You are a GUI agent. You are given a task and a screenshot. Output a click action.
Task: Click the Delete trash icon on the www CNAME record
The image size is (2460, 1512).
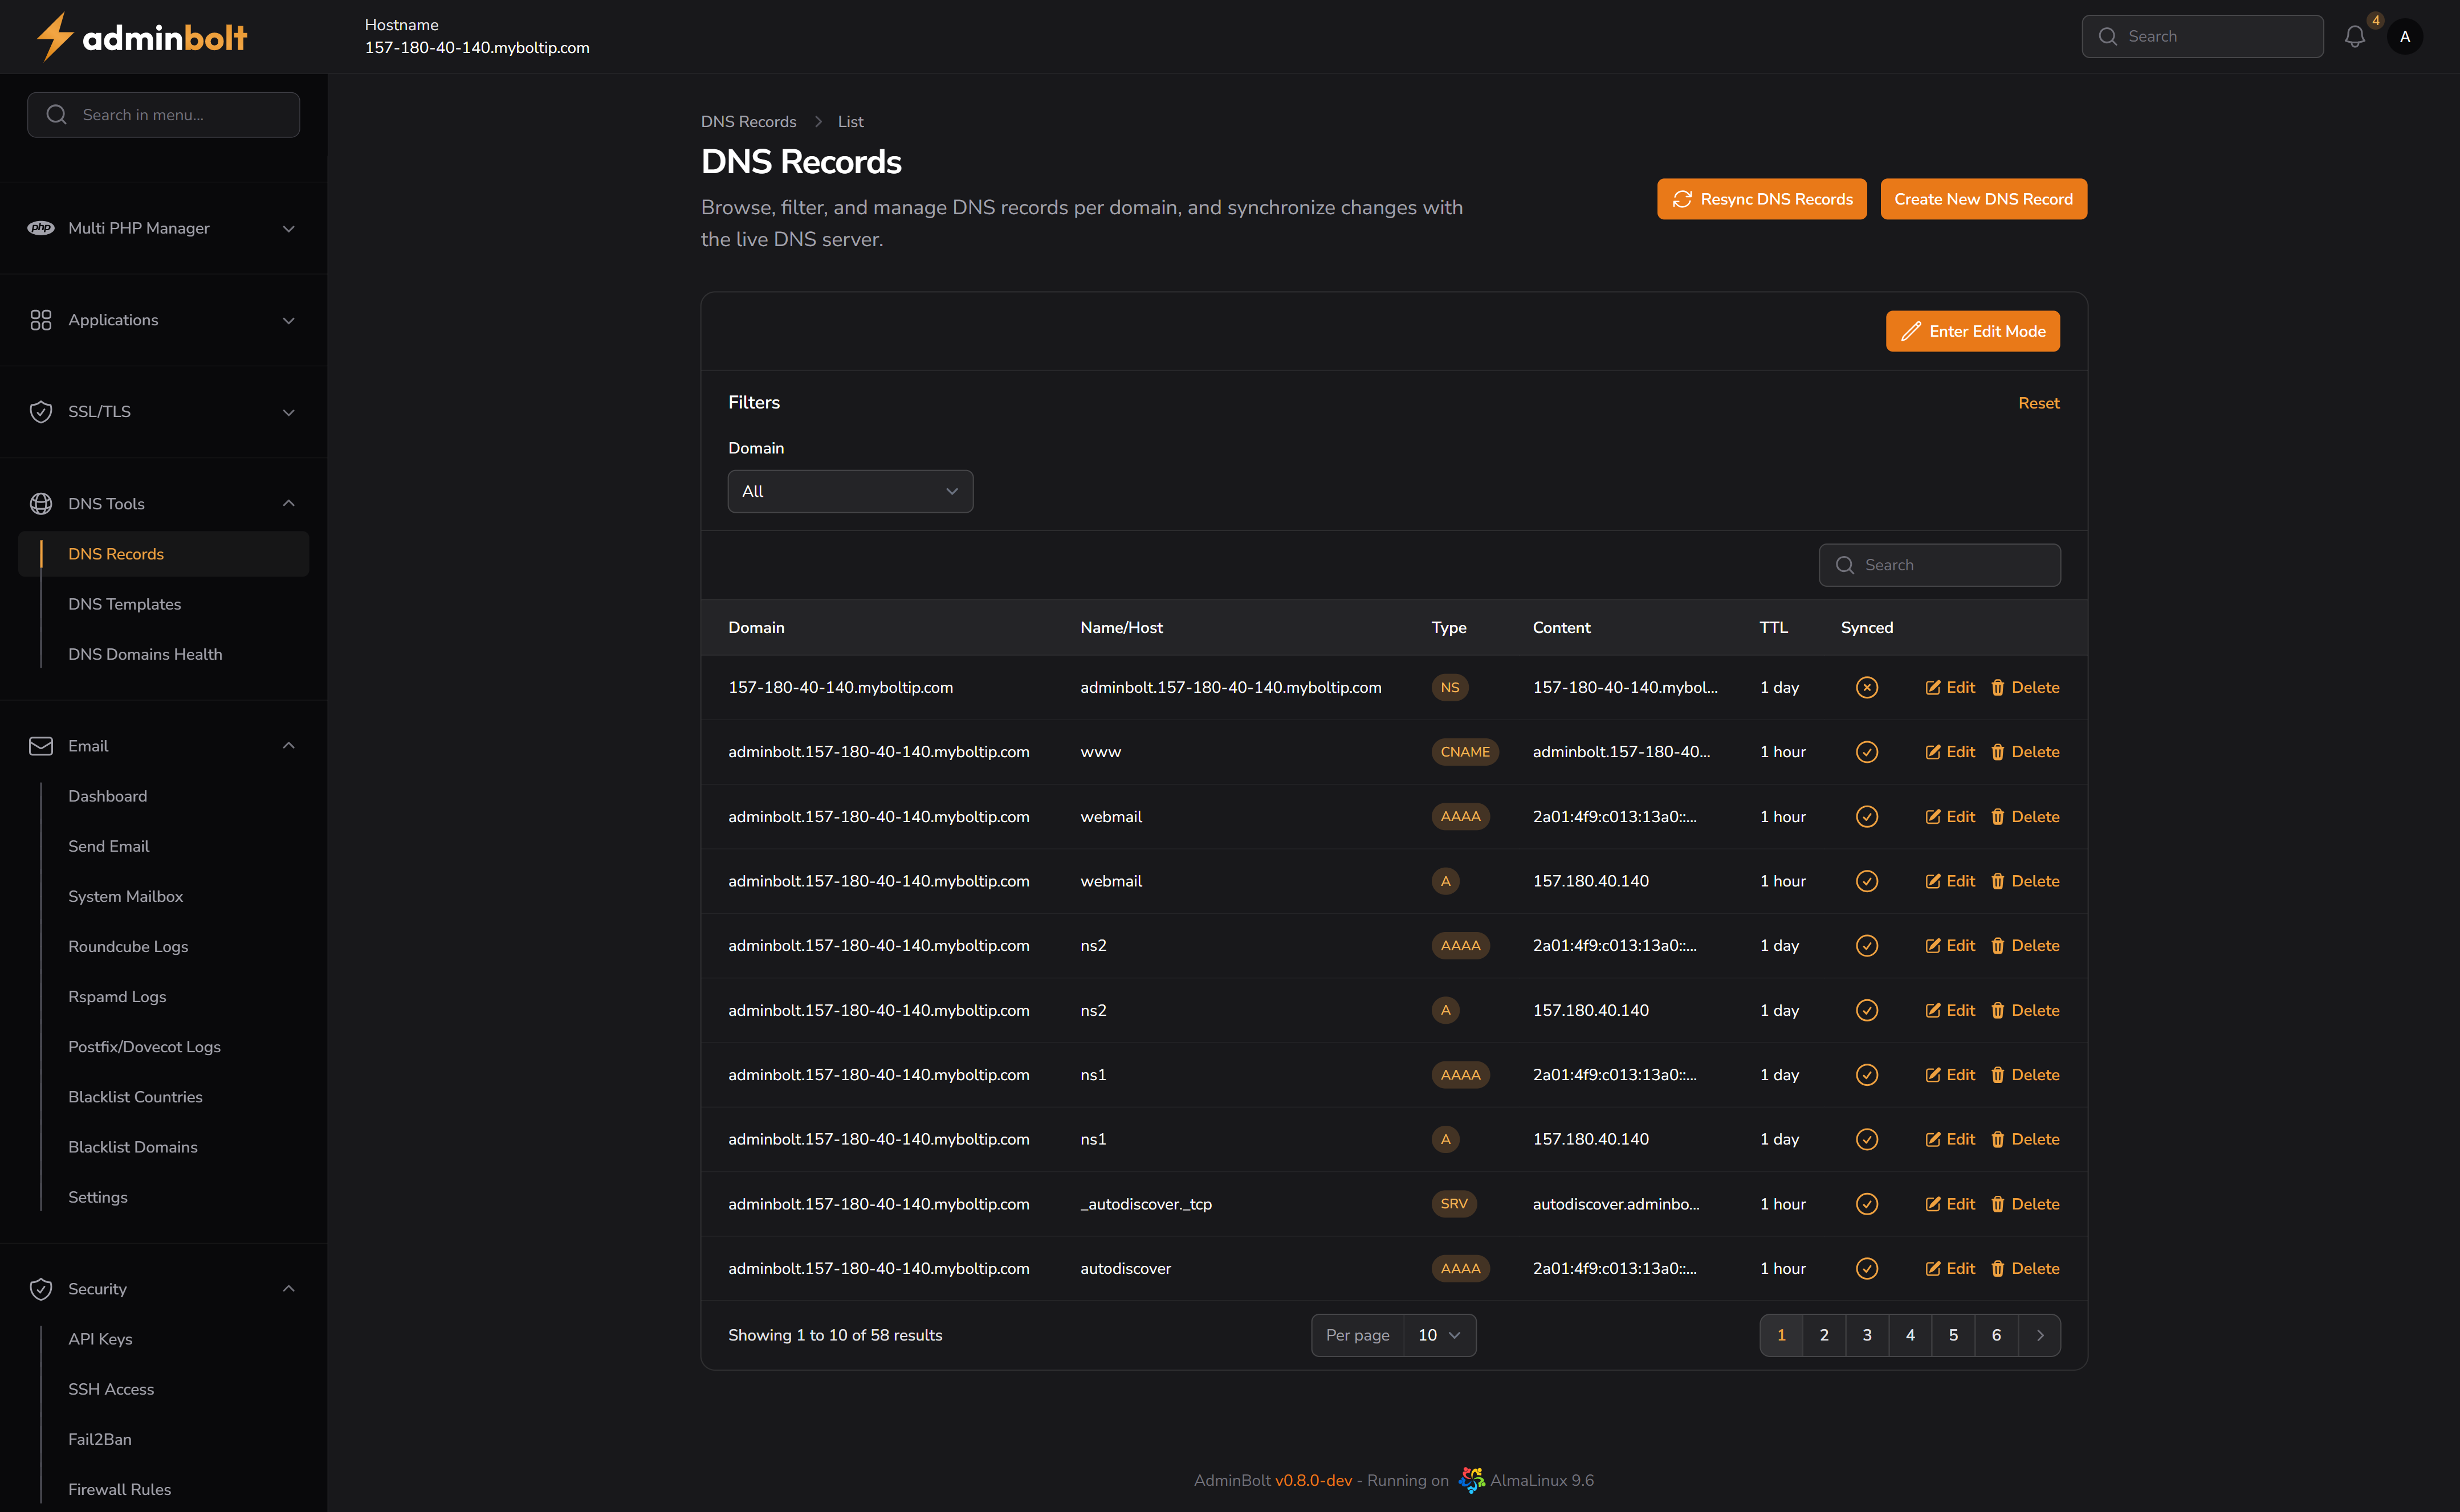(x=1998, y=751)
